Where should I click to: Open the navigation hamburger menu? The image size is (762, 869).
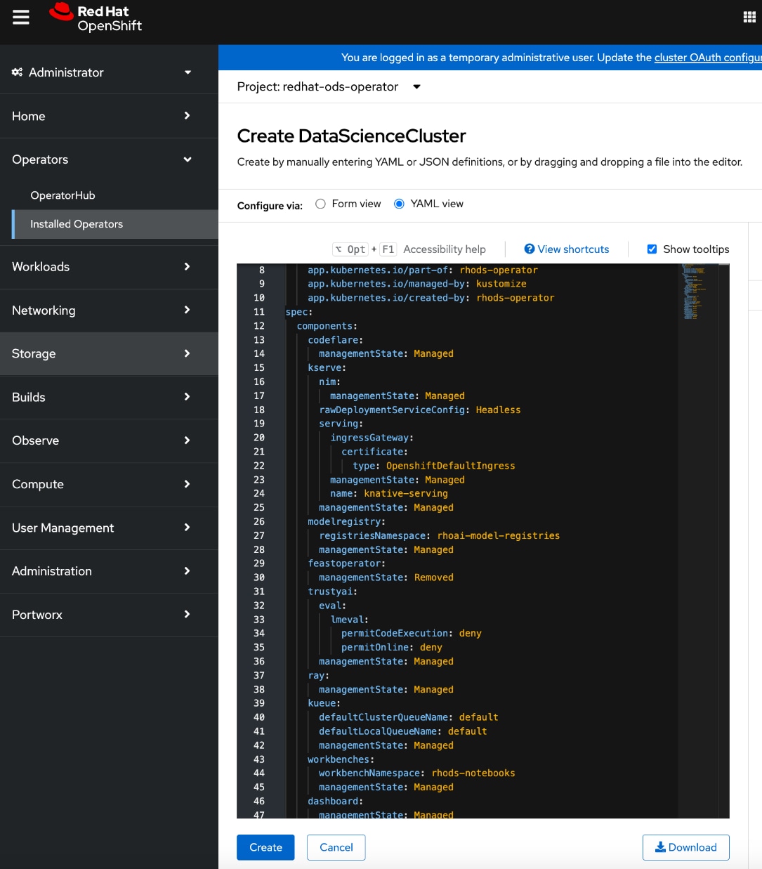tap(20, 17)
